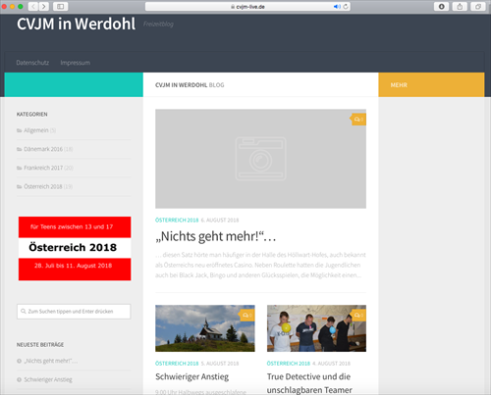491x395 pixels.
Task: Click the clock icon beside sidebar Schwieriger Anstieg
Action: (19, 379)
